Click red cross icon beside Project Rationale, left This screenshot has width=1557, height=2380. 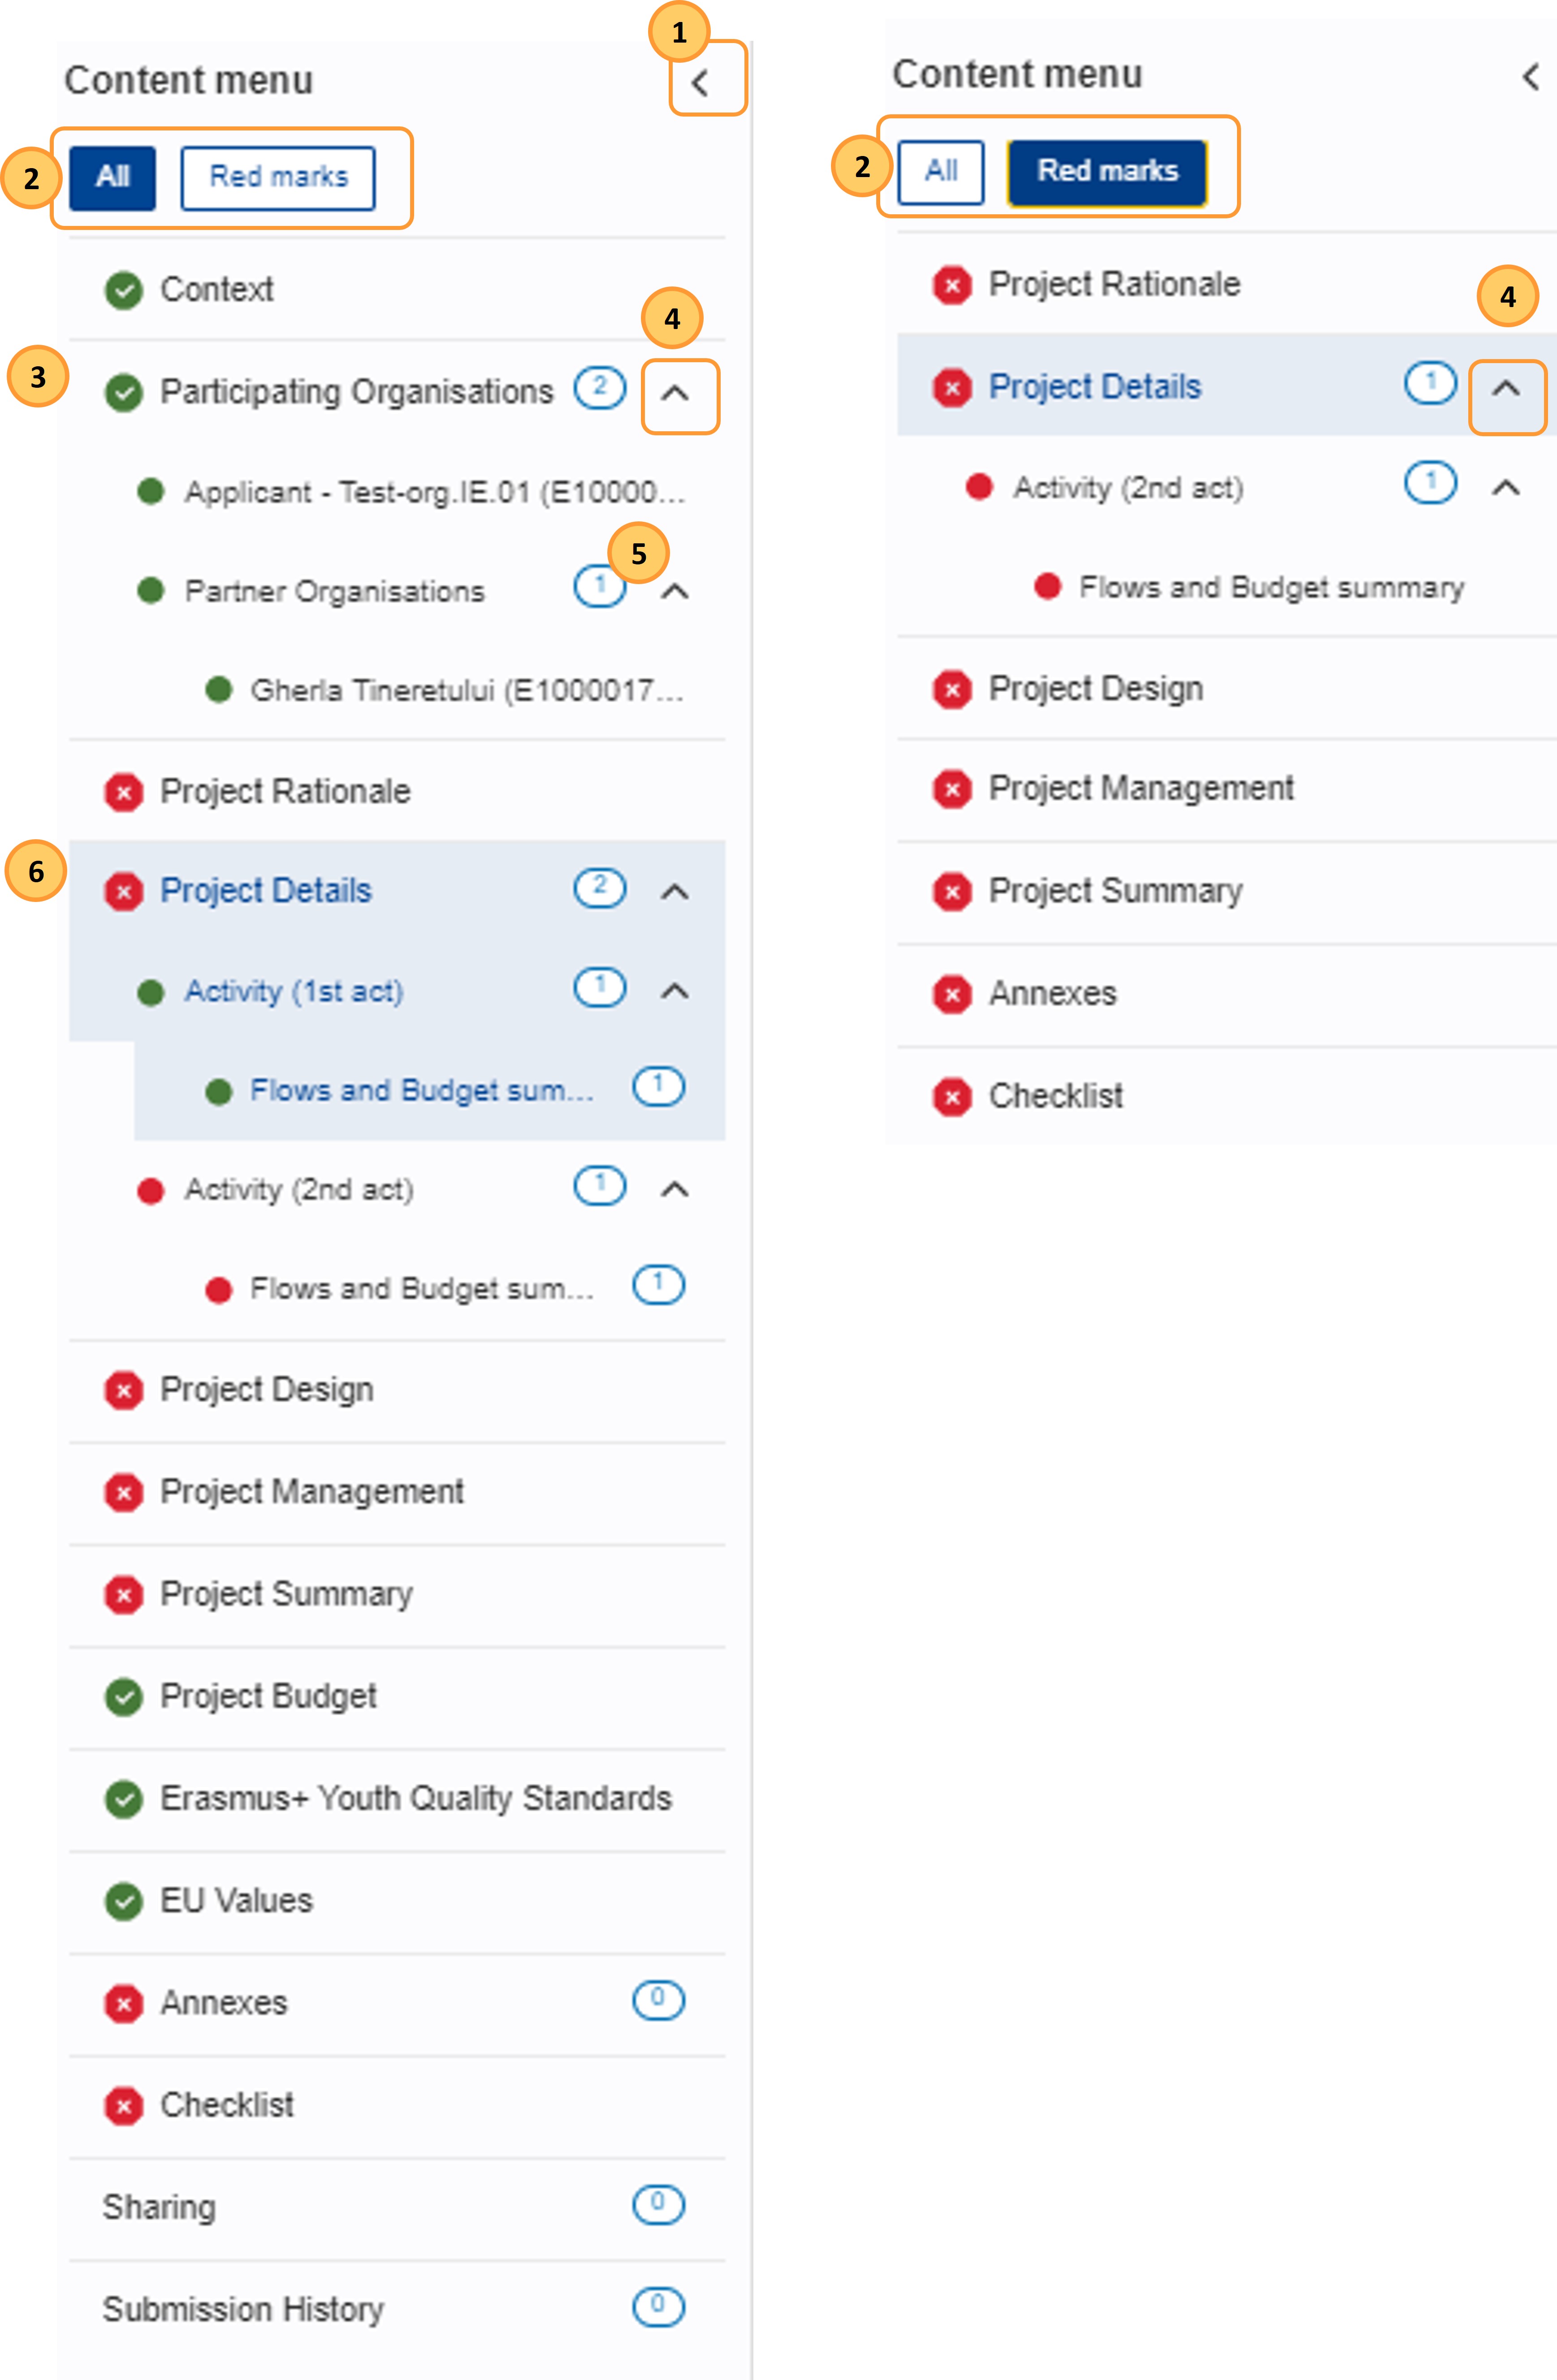[124, 793]
